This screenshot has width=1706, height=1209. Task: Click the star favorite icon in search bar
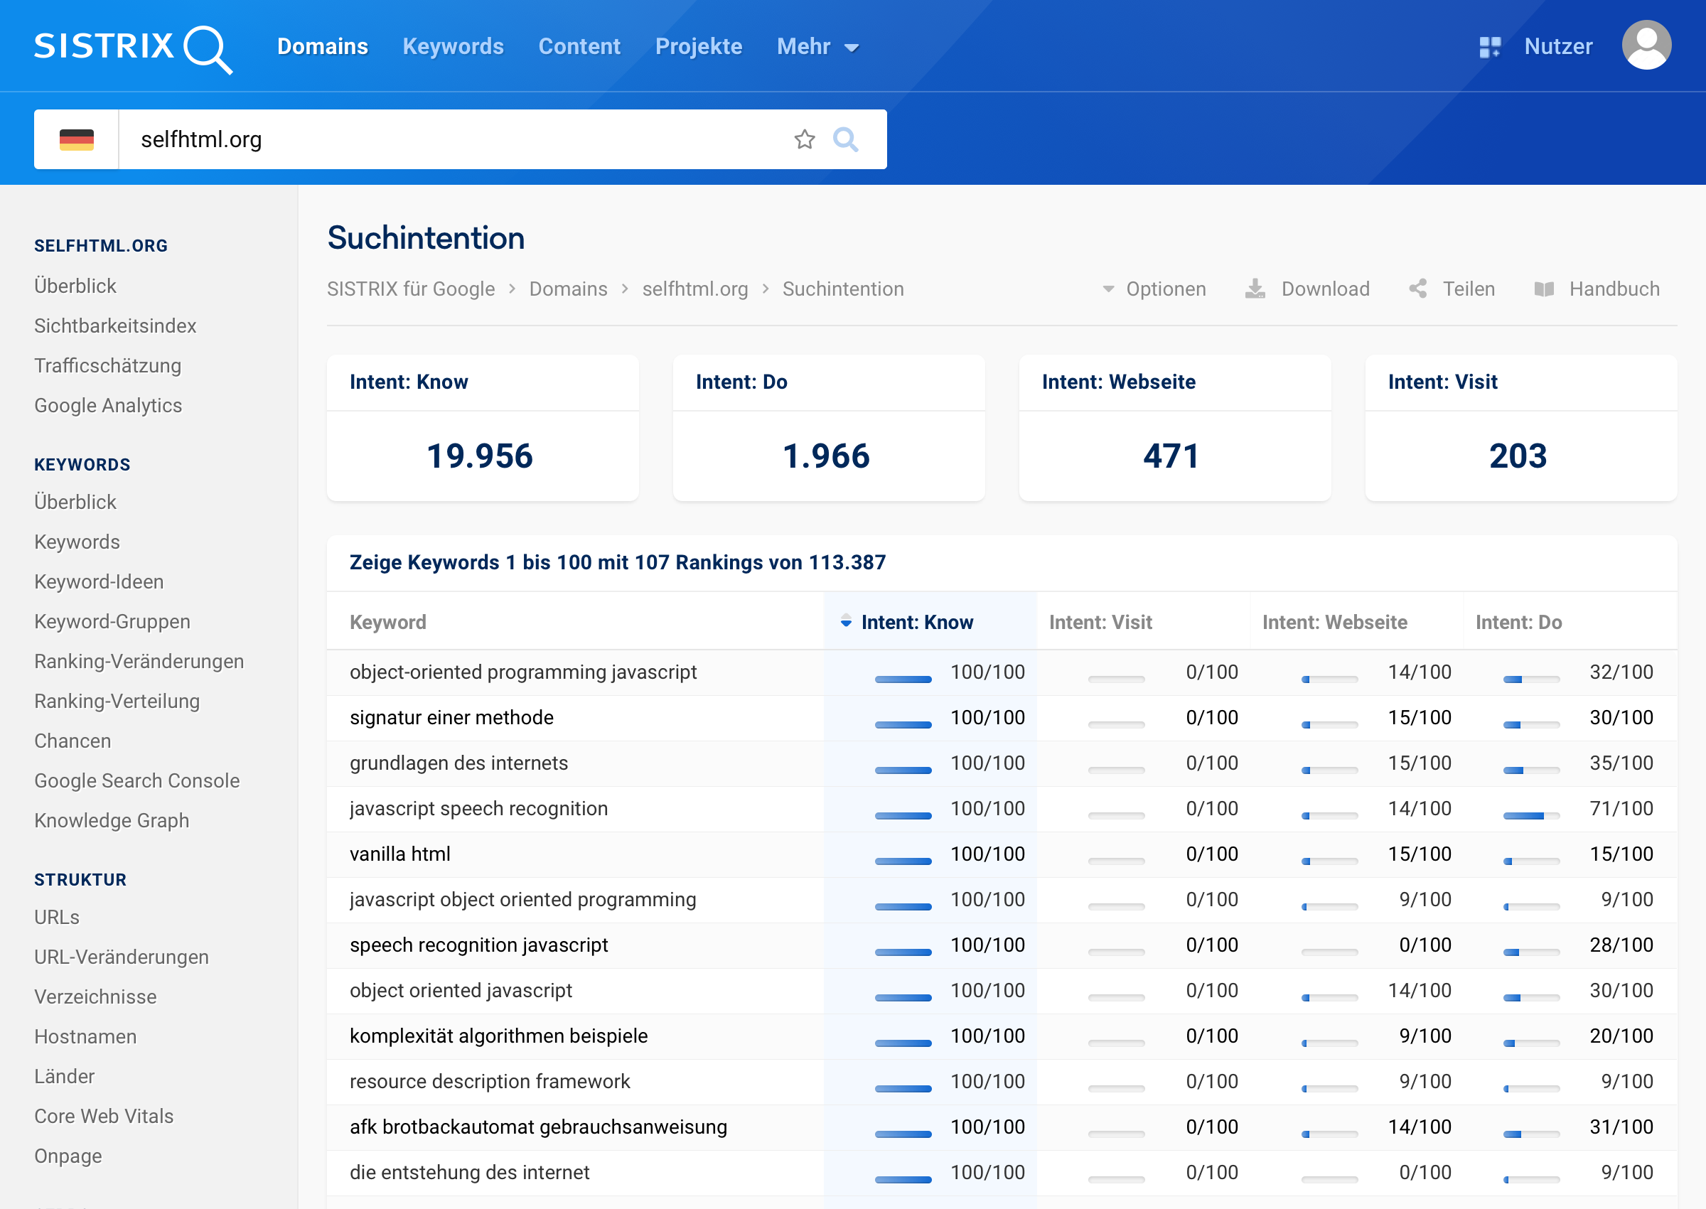[804, 139]
